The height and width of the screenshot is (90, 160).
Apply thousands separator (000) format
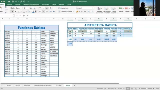[85, 11]
